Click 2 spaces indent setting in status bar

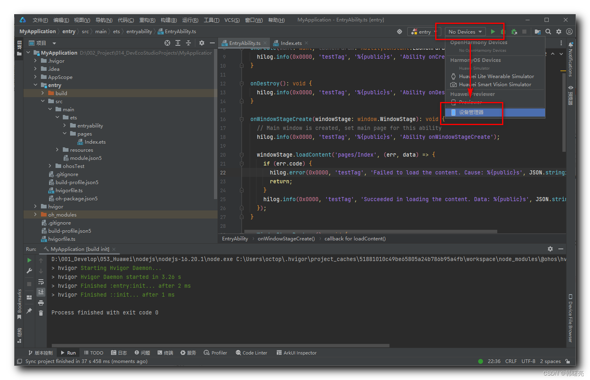[x=550, y=361]
